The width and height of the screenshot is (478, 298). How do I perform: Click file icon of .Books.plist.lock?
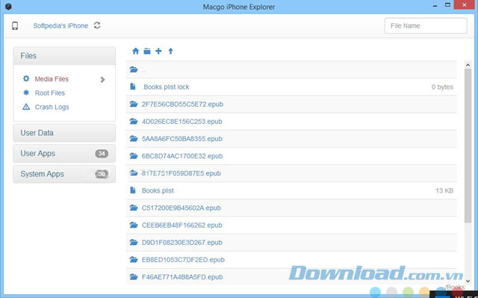[133, 87]
